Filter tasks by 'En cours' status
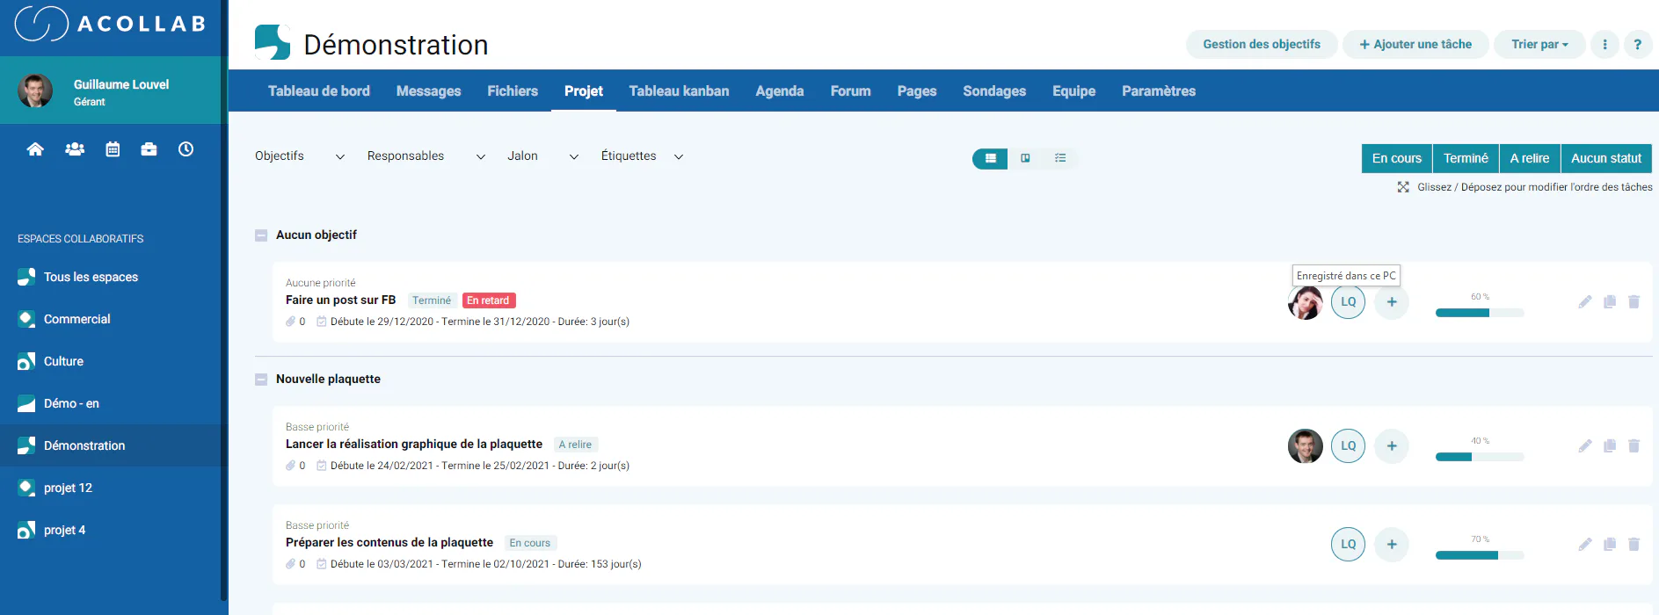Viewport: 1659px width, 615px height. coord(1397,158)
